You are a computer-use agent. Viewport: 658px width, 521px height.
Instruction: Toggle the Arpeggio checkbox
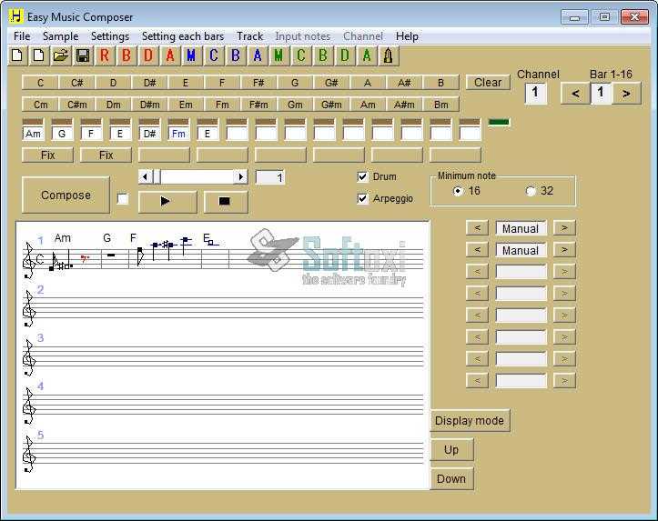362,198
